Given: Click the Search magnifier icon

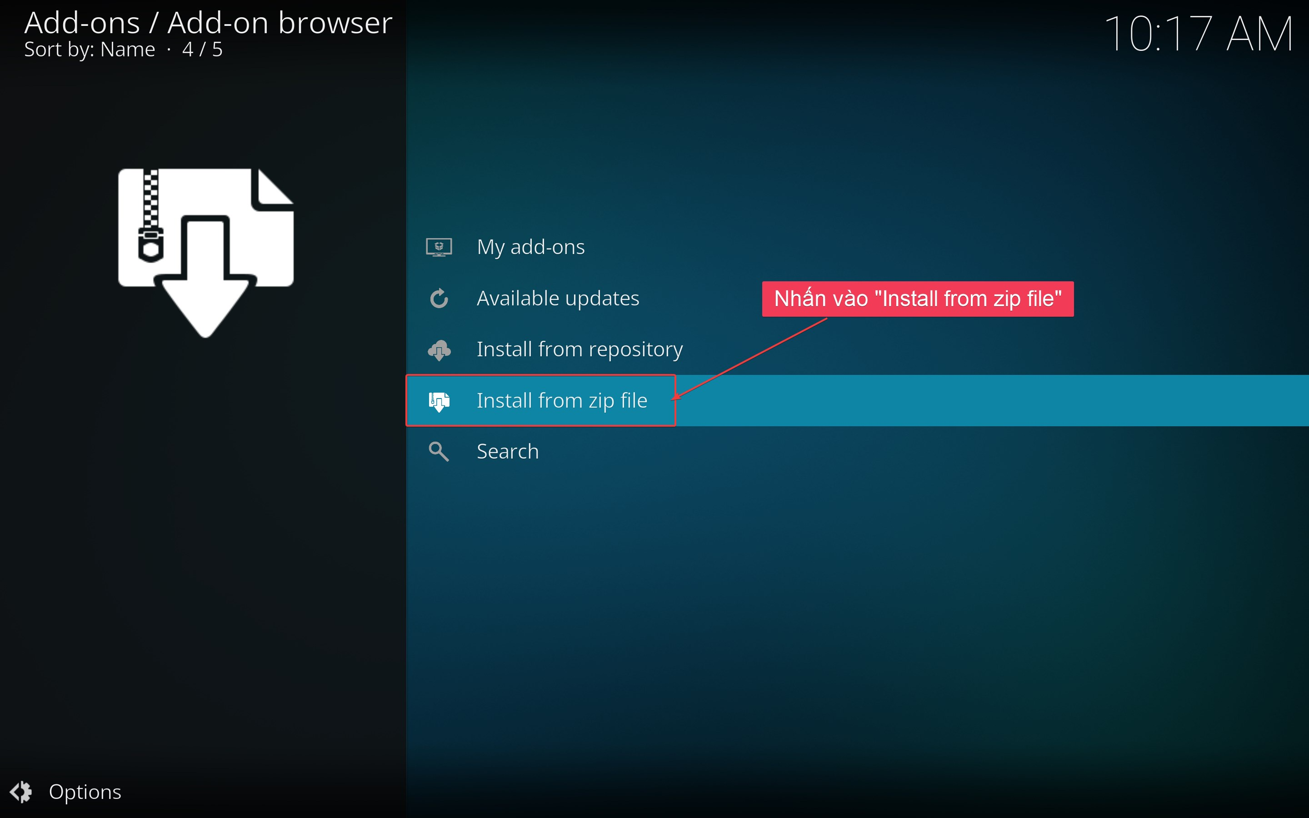Looking at the screenshot, I should pos(439,452).
